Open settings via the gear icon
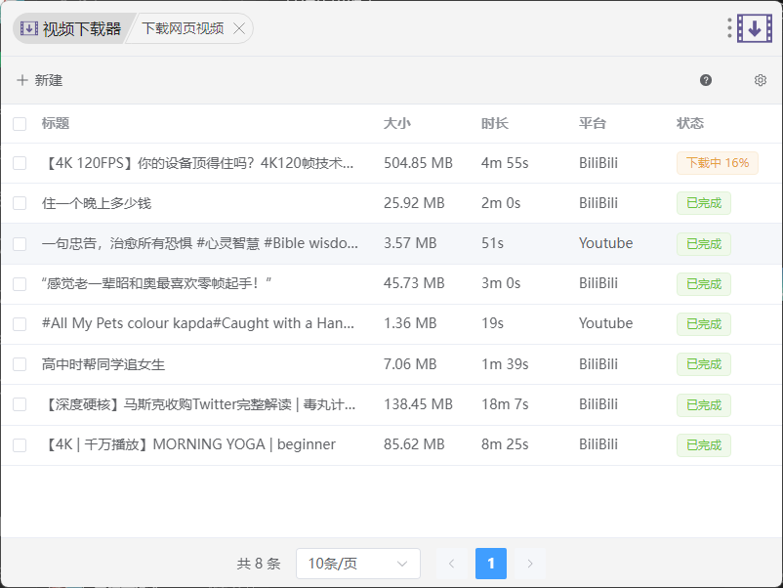 coord(761,80)
